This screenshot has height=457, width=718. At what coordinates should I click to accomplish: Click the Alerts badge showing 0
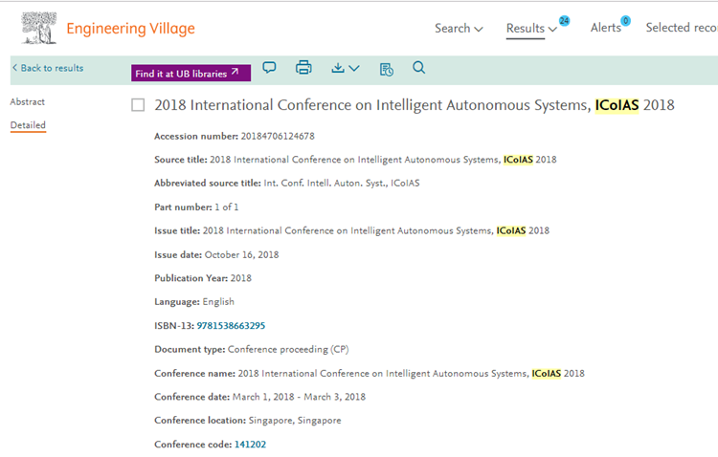tap(625, 21)
